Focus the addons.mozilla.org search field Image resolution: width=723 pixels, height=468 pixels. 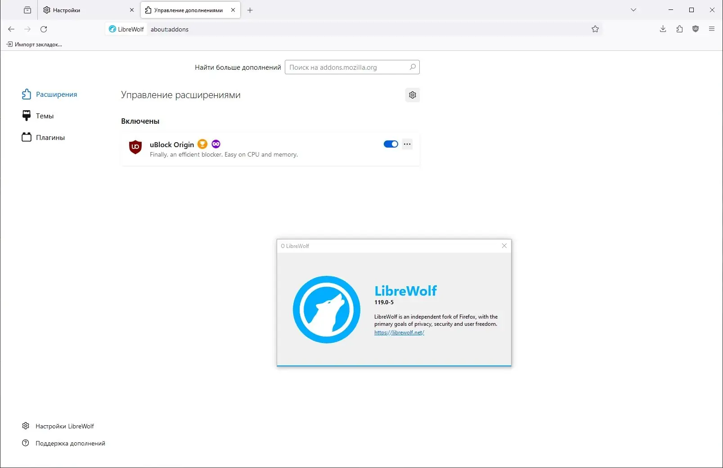(352, 67)
